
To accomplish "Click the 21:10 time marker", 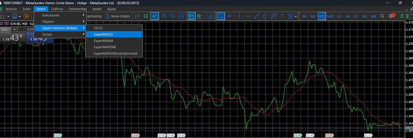I will pos(368,135).
